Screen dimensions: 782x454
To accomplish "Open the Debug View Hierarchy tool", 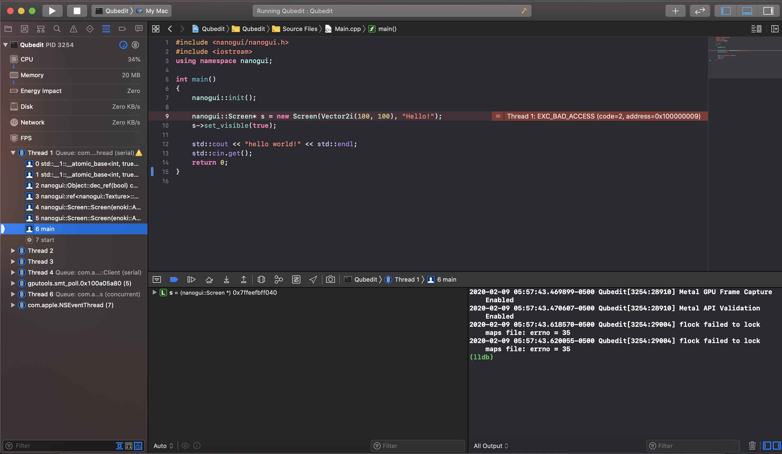I will [x=261, y=279].
